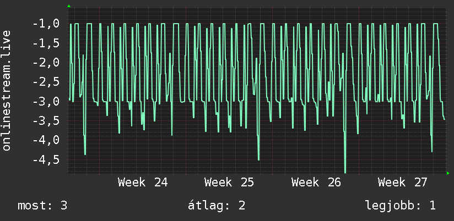Click the onlinestream.live axis title
This screenshot has width=454, height=221.
7,90
